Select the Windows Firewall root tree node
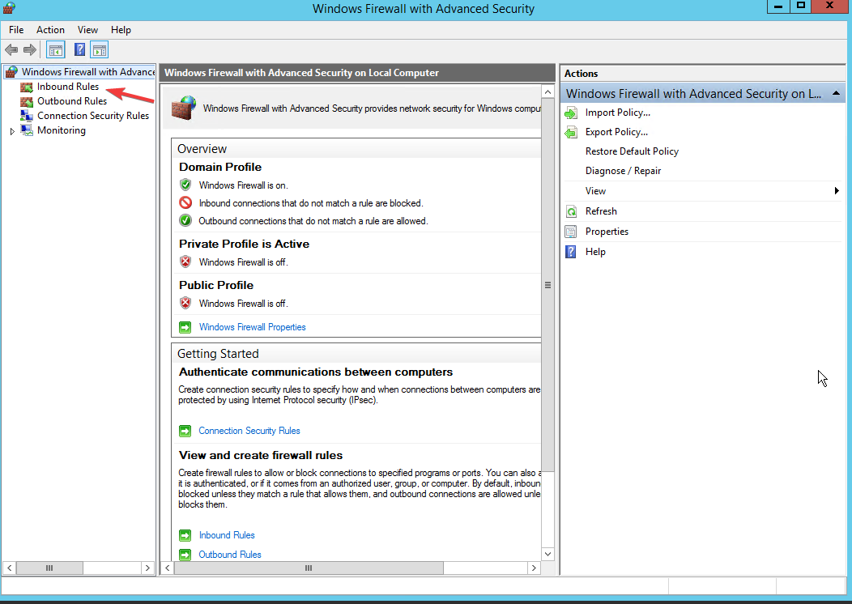 coord(88,72)
